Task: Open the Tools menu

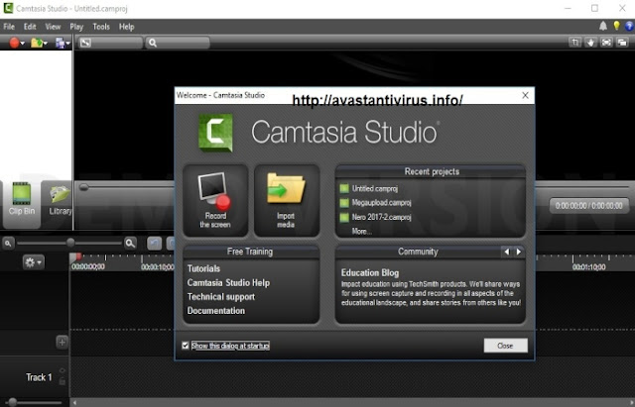Action: (101, 27)
